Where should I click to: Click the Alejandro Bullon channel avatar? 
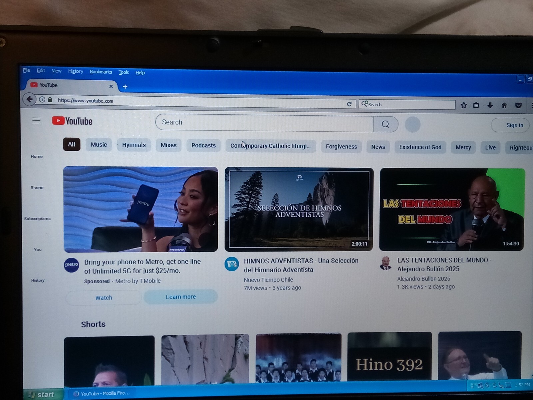(x=386, y=263)
